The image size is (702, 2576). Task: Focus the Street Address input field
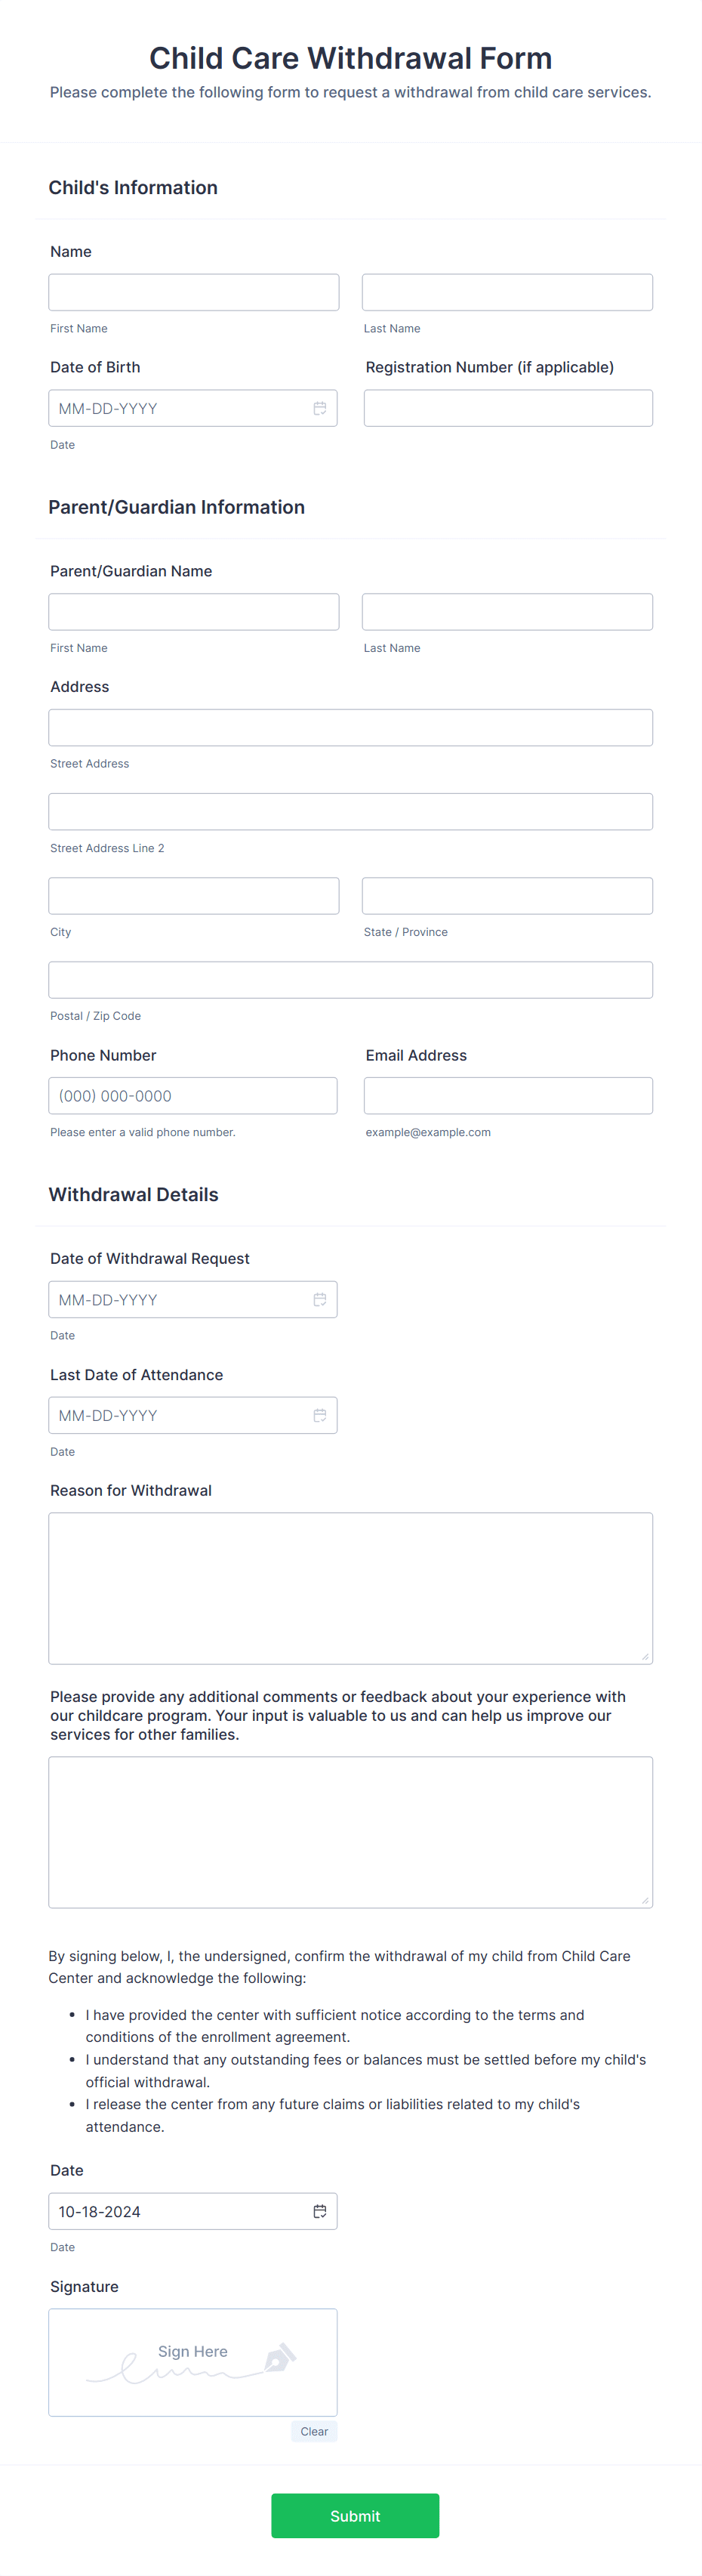click(350, 727)
